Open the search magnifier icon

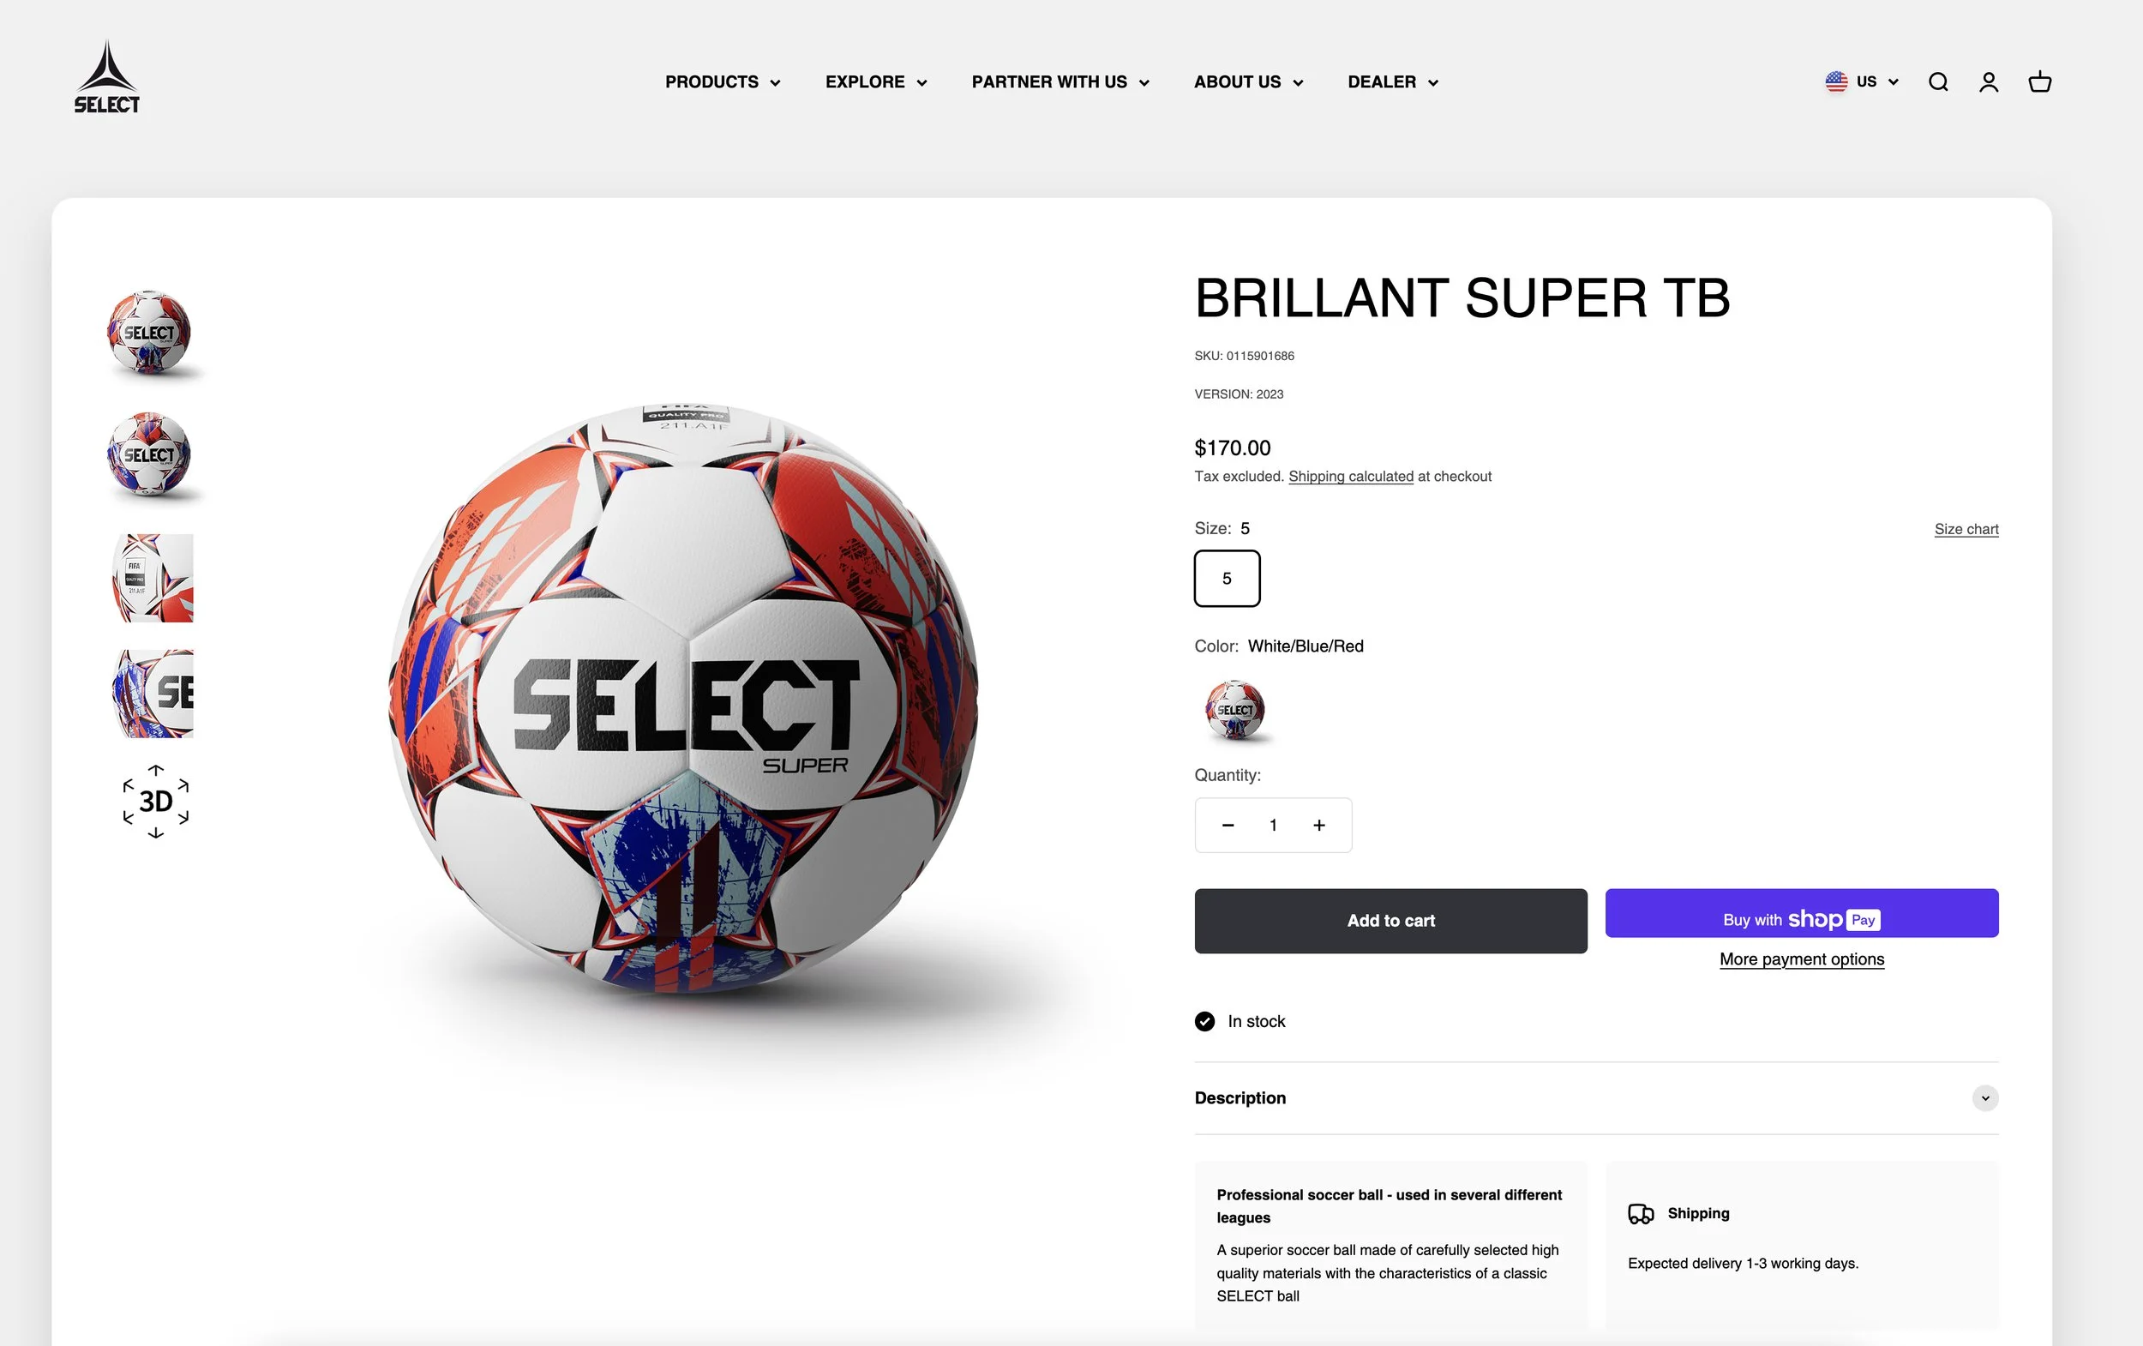click(x=1938, y=82)
